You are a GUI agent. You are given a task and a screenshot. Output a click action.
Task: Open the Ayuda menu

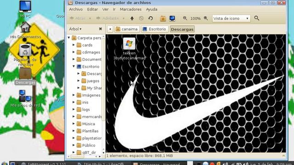[x=152, y=9]
